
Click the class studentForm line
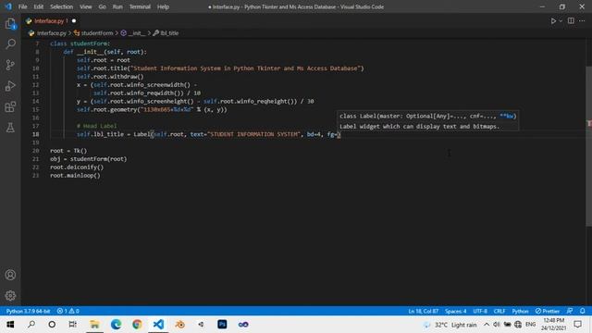click(x=80, y=43)
